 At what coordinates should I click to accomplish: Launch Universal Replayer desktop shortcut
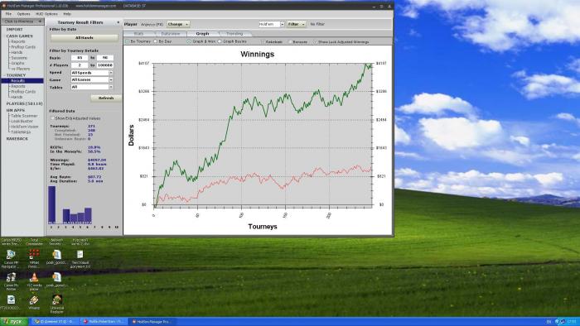pos(56,300)
